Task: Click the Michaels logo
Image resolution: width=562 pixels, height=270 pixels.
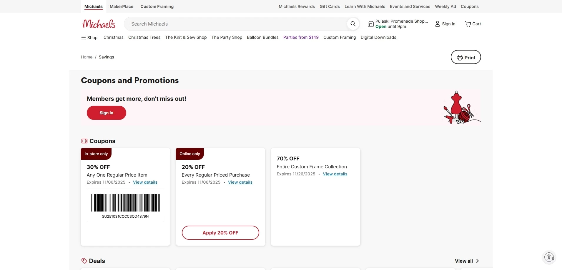Action: (x=99, y=24)
